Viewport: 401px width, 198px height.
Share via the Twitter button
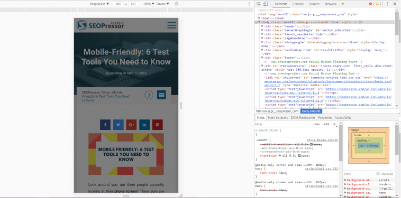click(x=118, y=125)
